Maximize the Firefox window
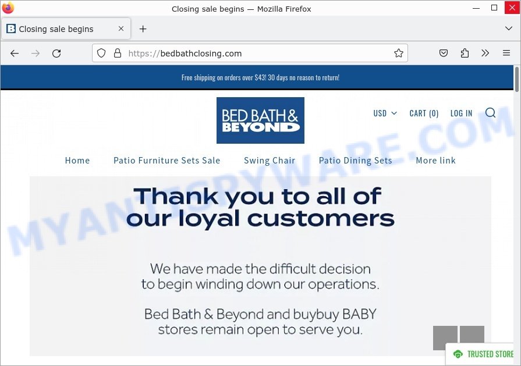 pos(494,8)
